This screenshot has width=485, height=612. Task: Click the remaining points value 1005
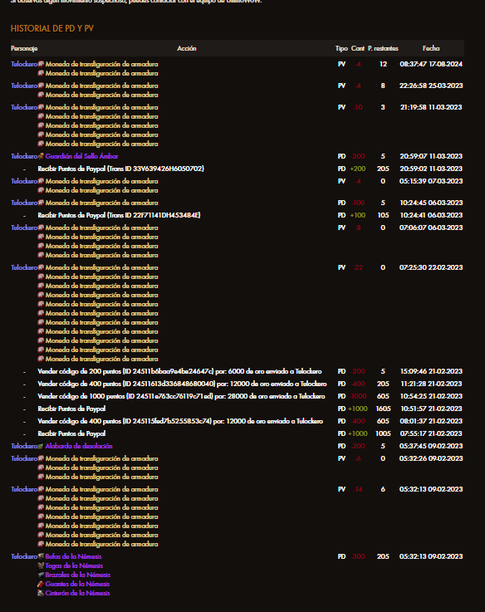[x=383, y=433]
